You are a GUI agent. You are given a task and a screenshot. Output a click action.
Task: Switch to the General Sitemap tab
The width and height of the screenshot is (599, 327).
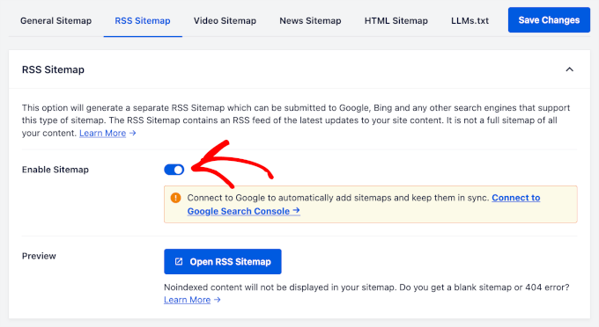coord(55,20)
